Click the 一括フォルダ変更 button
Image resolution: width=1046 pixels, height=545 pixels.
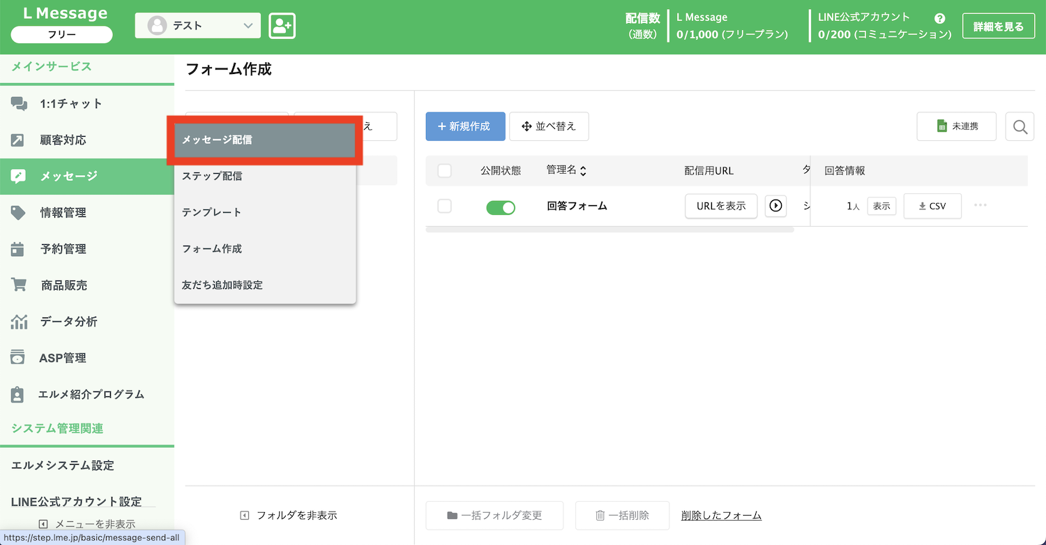[495, 516]
